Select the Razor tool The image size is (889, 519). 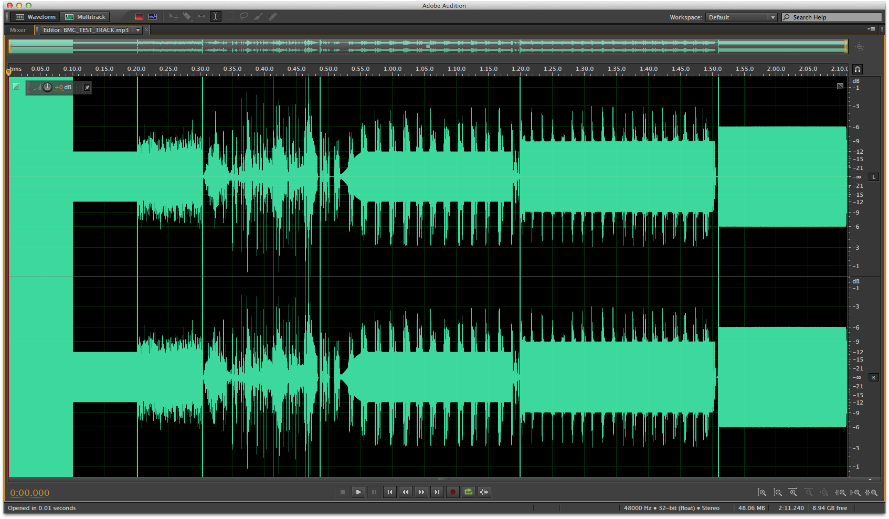[x=187, y=17]
